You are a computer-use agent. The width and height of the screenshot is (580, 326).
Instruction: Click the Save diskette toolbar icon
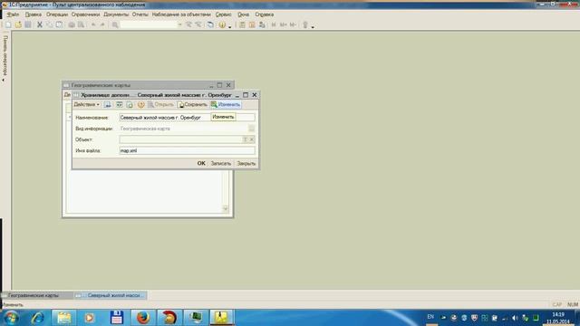click(x=28, y=24)
